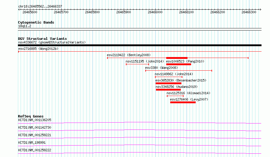Select the esv3380 (Wang2008) variant
The height and width of the screenshot is (157, 270).
[161, 68]
